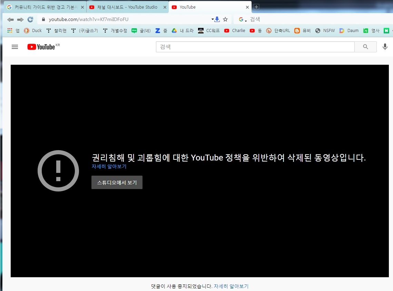Focus the YouTube 검색 search field
The width and height of the screenshot is (393, 291).
point(255,47)
